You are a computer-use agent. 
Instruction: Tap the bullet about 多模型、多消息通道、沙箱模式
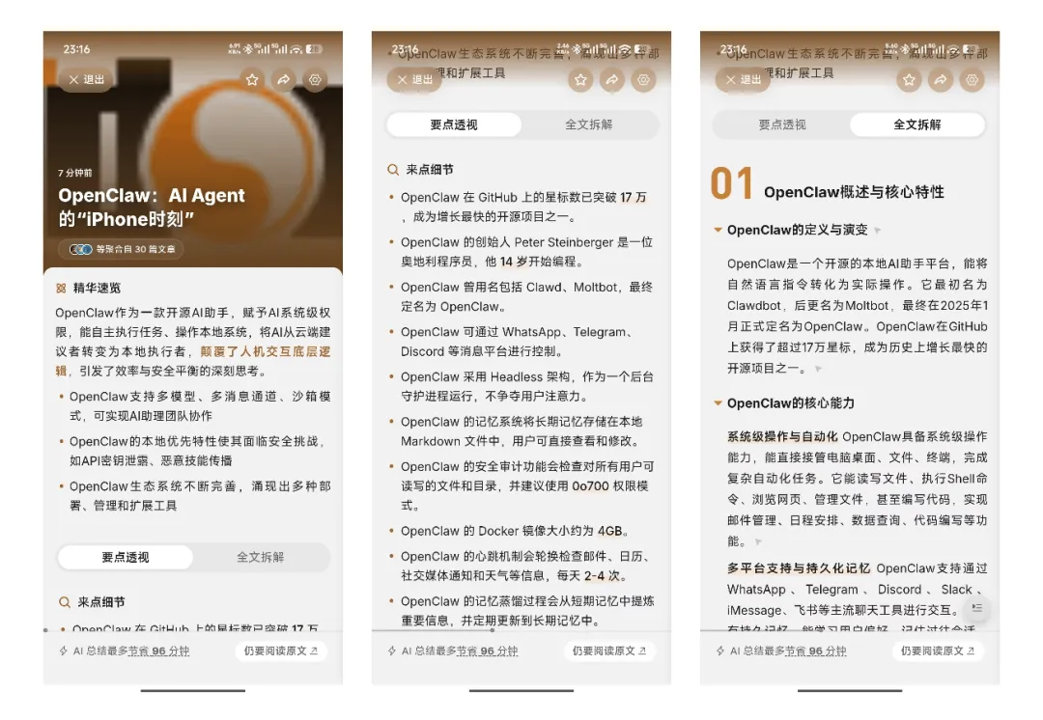[x=195, y=406]
